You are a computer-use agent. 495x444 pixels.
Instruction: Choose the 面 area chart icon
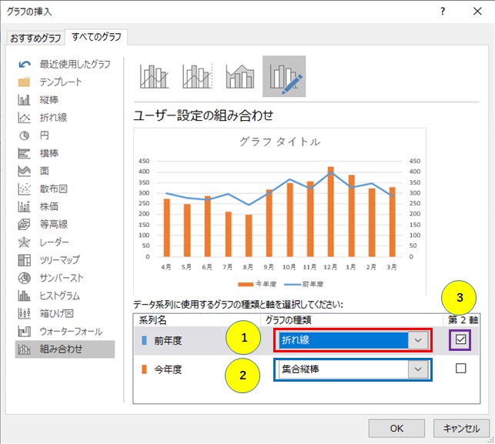(25, 171)
